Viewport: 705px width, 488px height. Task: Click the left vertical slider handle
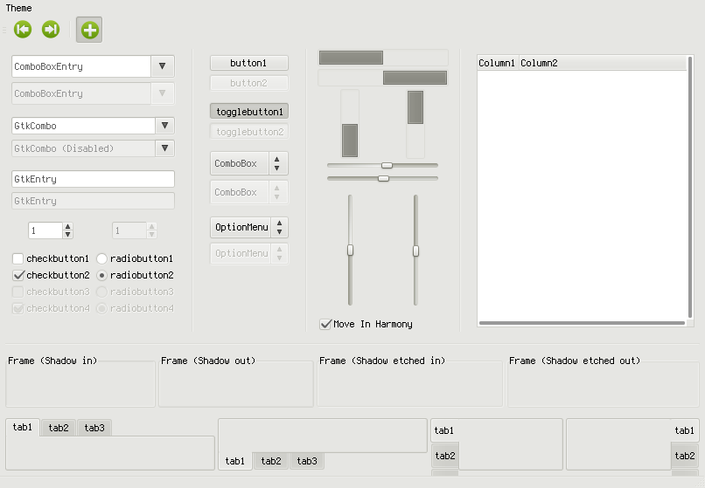click(350, 250)
